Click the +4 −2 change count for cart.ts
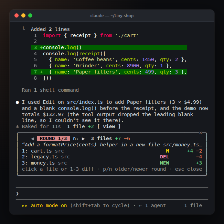 194,151
